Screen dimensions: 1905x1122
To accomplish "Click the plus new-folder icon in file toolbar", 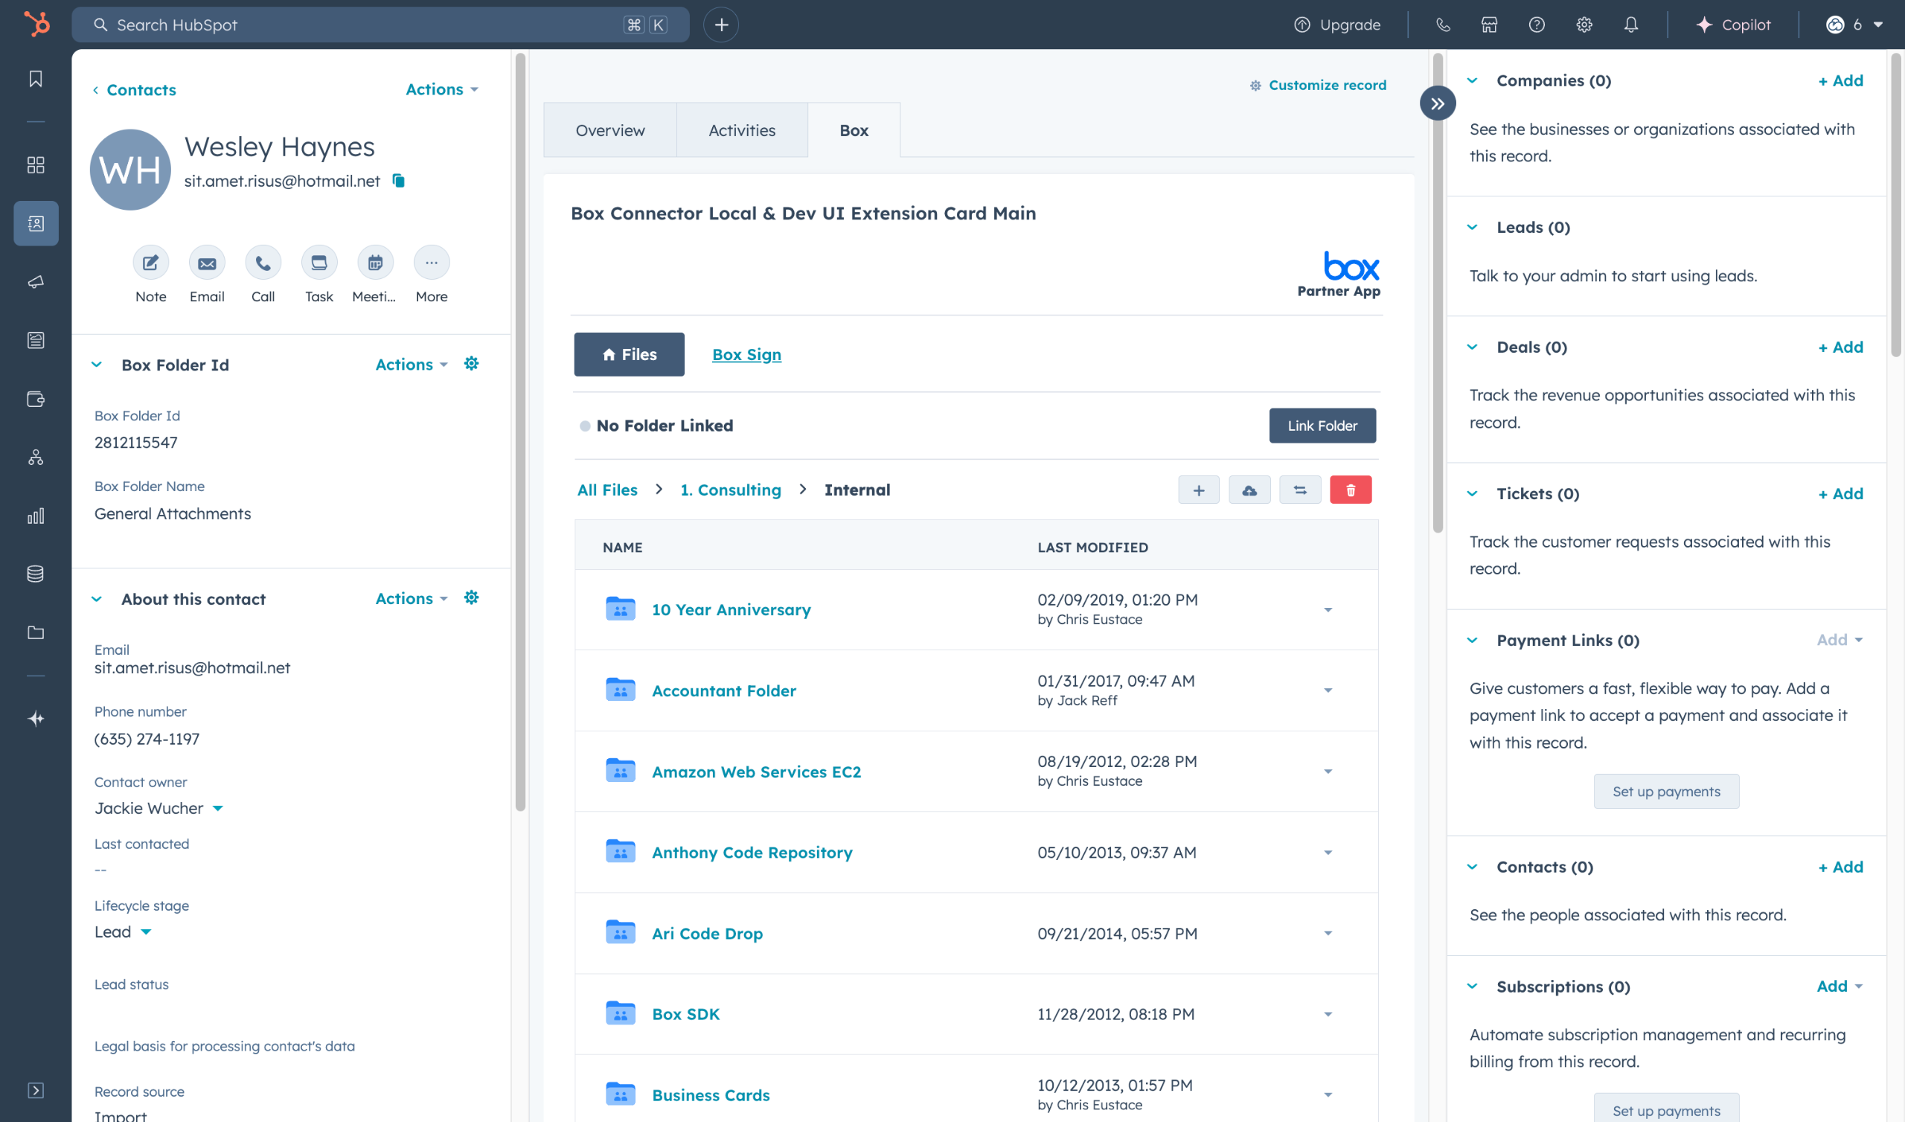I will [1198, 490].
